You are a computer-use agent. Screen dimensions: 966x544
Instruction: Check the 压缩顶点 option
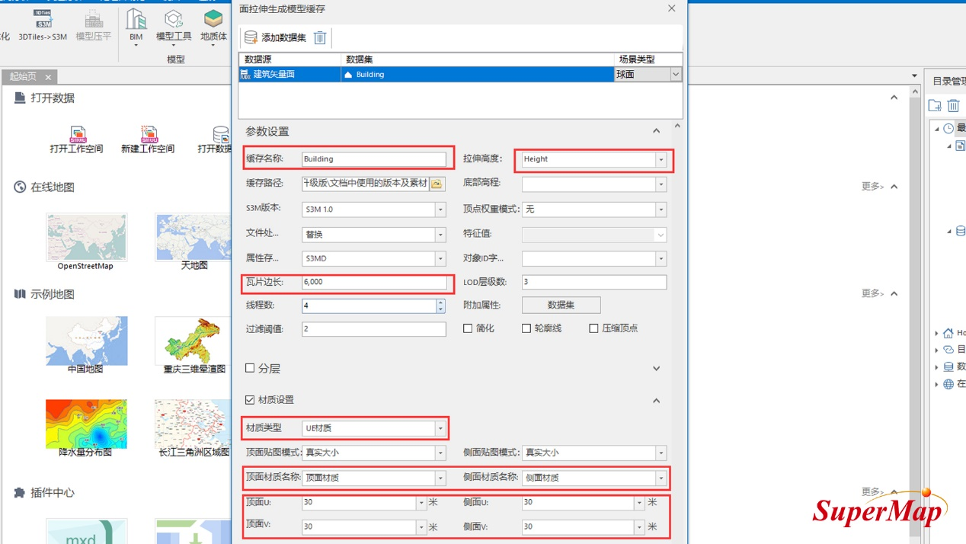pos(593,328)
